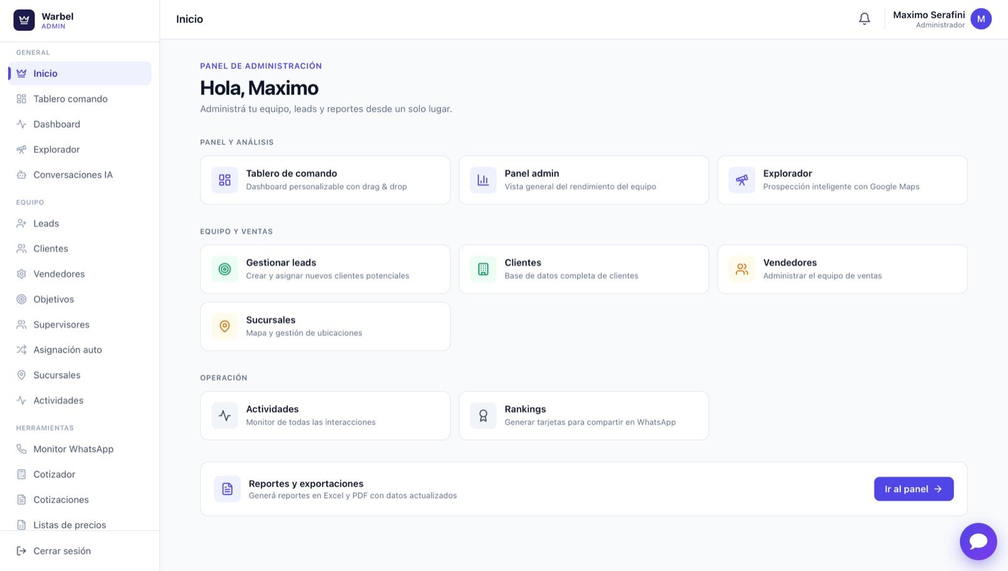Image resolution: width=1008 pixels, height=571 pixels.
Task: Select Vendedores in the sidebar
Action: (80, 274)
